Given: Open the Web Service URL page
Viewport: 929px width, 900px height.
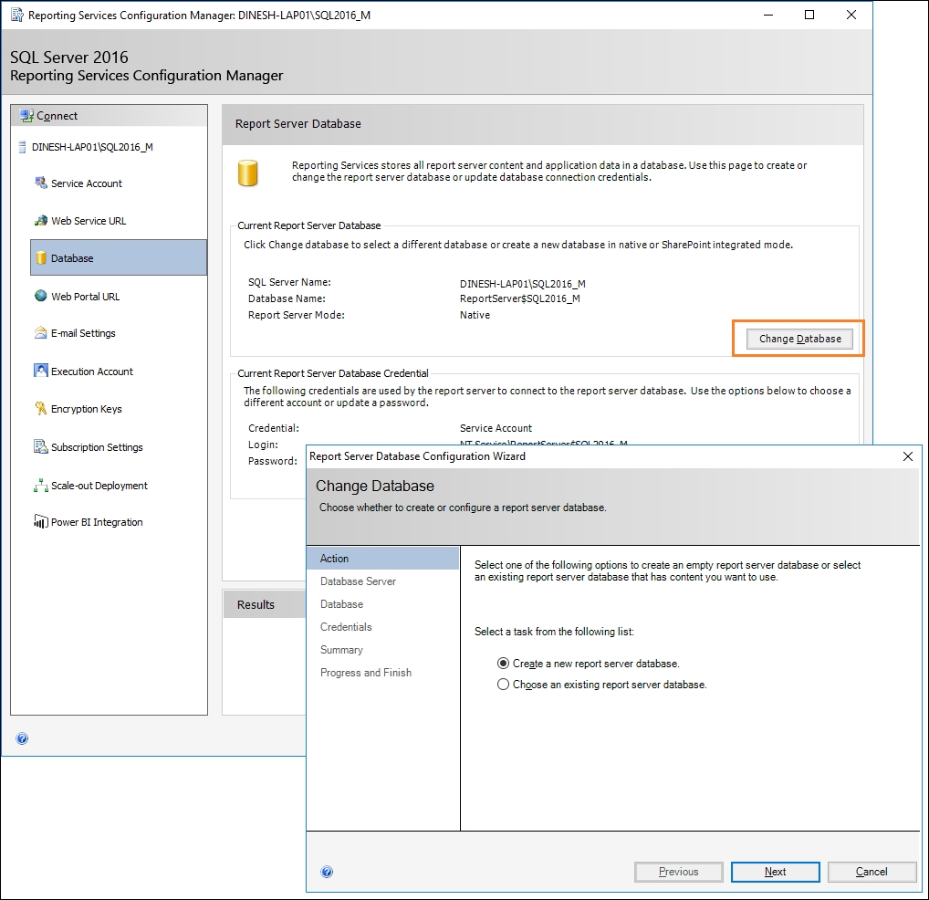Looking at the screenshot, I should pyautogui.click(x=89, y=221).
